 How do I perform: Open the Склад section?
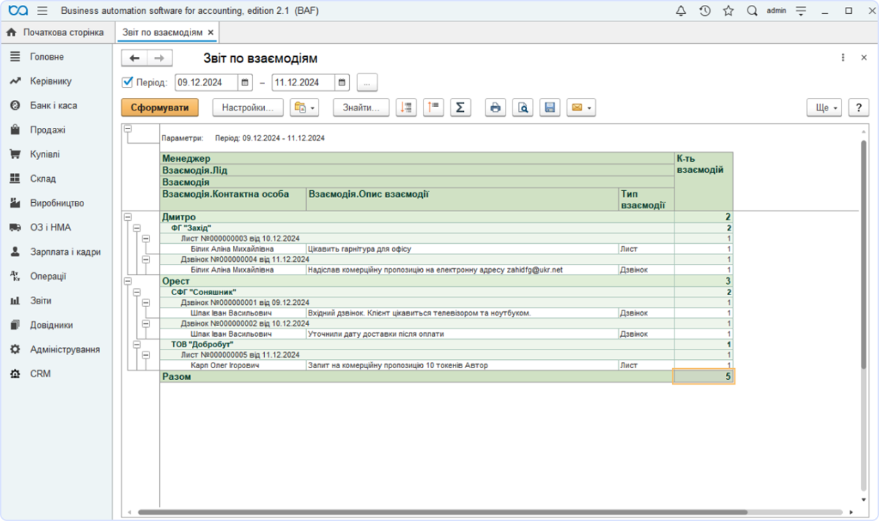tap(42, 179)
